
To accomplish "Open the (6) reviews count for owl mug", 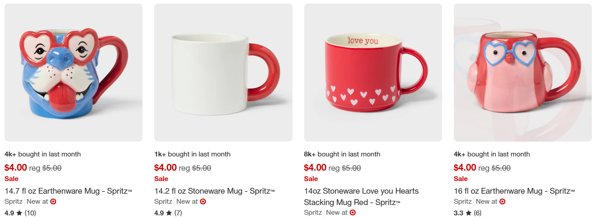I will (477, 213).
